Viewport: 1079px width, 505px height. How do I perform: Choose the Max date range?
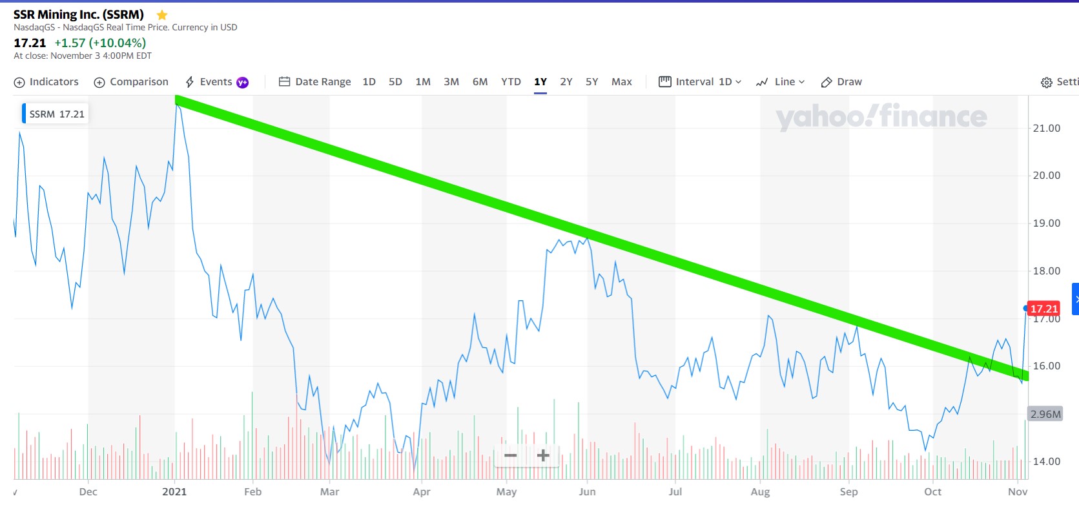(x=621, y=82)
